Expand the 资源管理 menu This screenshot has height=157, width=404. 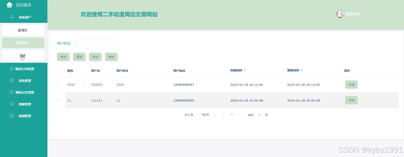[24, 104]
